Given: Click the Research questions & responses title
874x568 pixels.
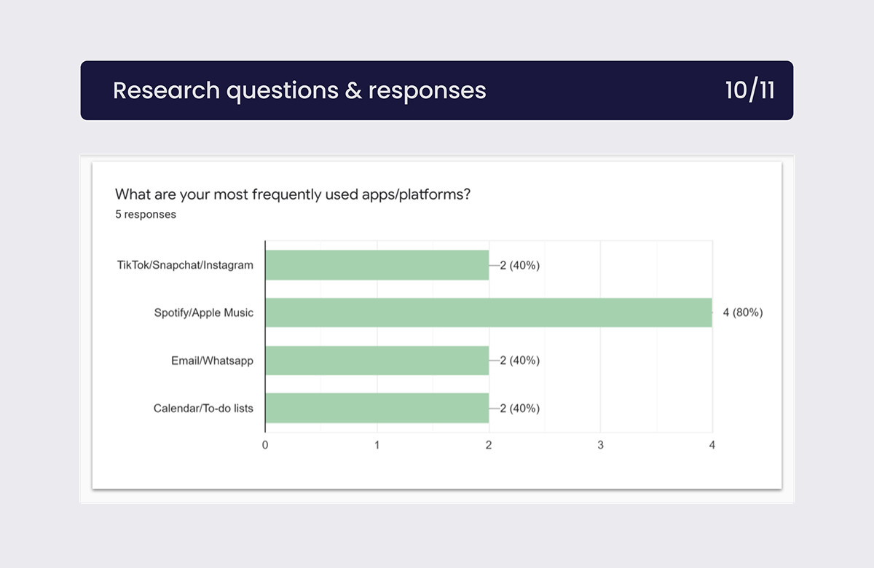Looking at the screenshot, I should click(299, 90).
